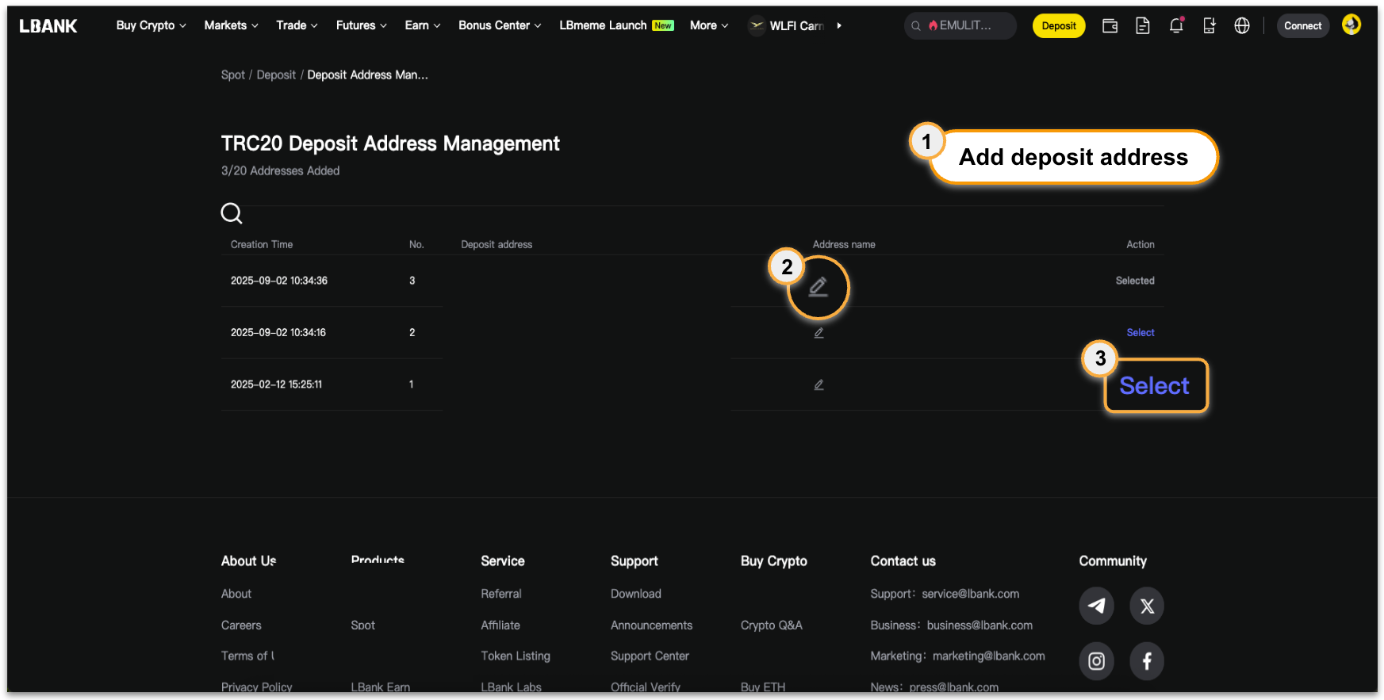Image resolution: width=1384 pixels, height=700 pixels.
Task: Expand the Bonus Center menu
Action: pos(500,25)
